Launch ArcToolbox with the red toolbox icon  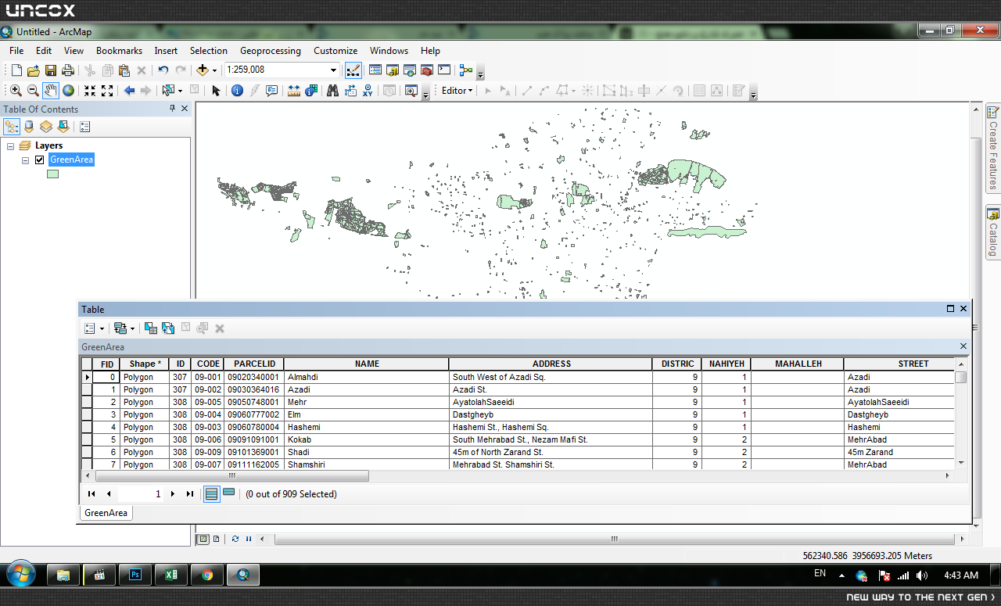click(x=427, y=70)
